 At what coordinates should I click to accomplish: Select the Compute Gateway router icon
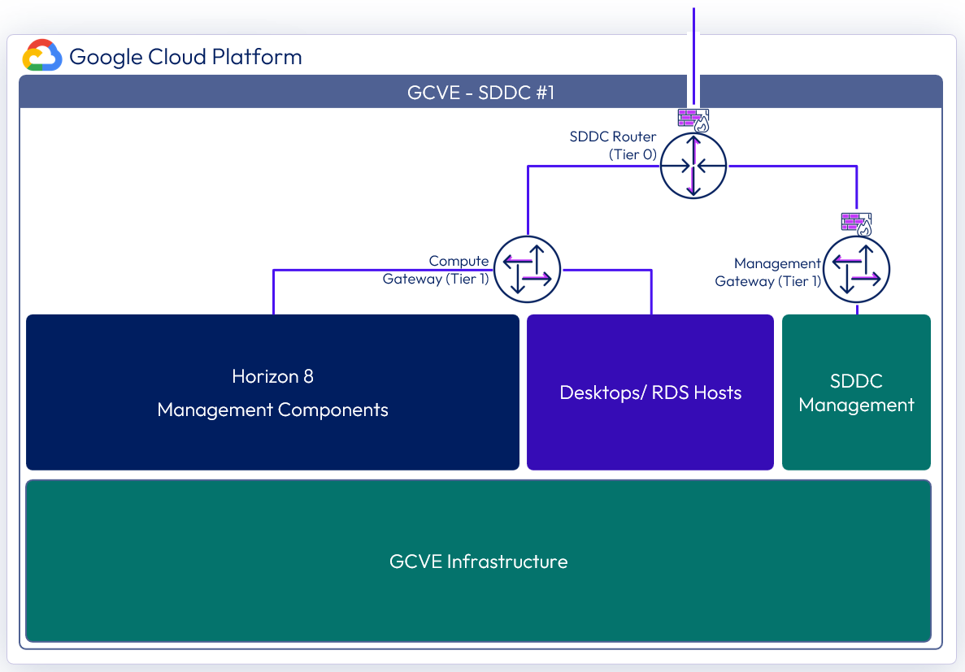528,269
